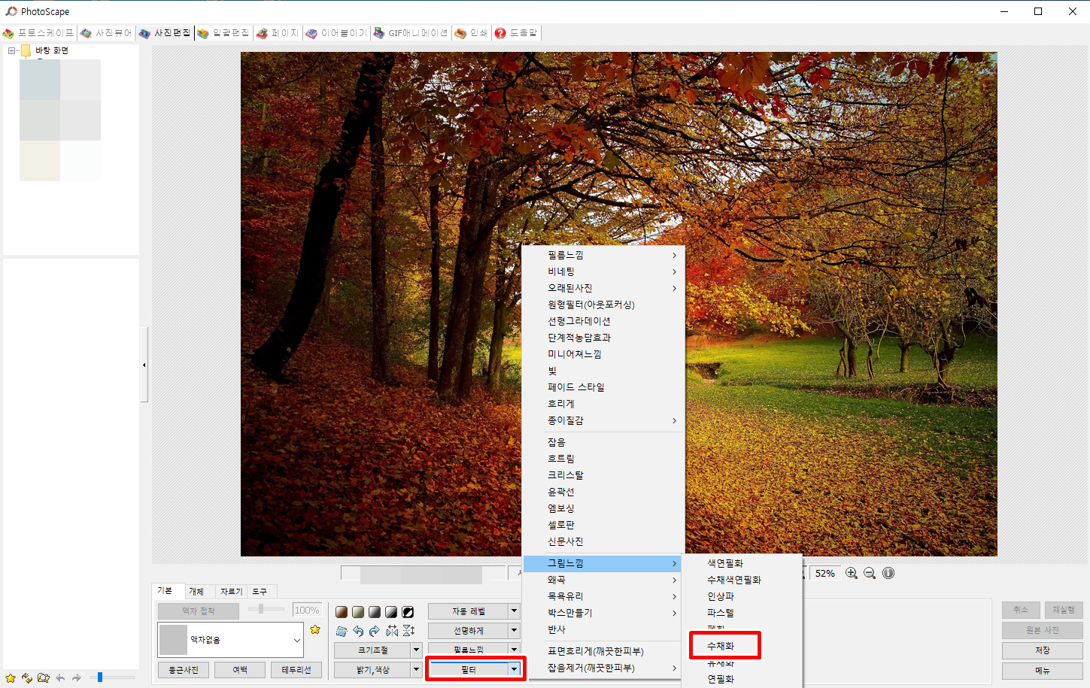Switch to the 사진뷰어 tab
The image size is (1090, 688).
[106, 33]
